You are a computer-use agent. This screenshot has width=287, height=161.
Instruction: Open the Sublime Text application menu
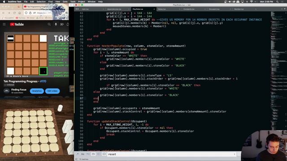tap(14, 2)
